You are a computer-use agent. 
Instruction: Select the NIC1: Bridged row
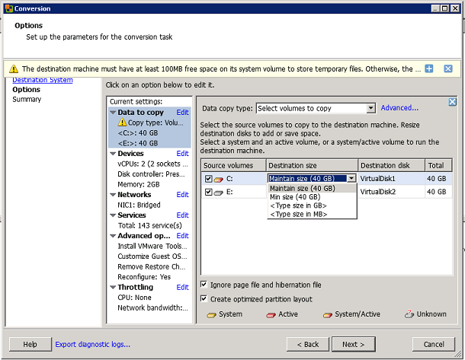point(149,205)
